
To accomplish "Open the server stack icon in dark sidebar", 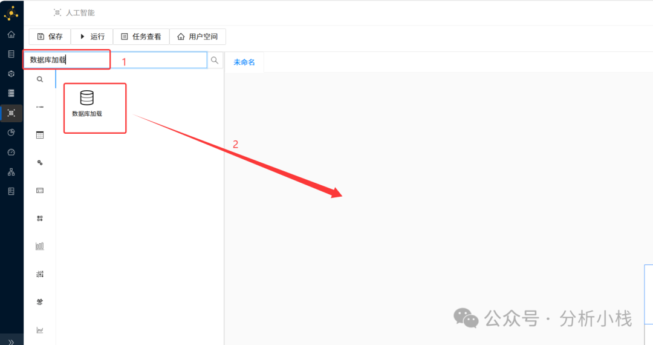I will (x=11, y=93).
